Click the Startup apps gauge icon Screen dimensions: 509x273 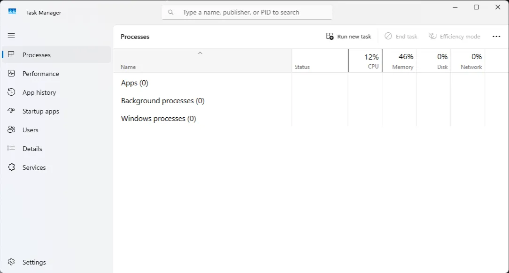pos(12,111)
